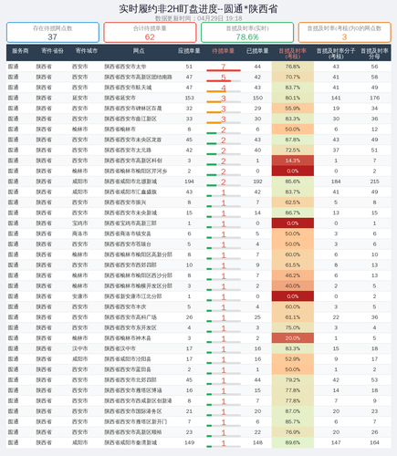Click the red 首揽及时率(考核) column header
This screenshot has height=456, width=397.
292,53
